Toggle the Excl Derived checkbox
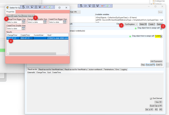This screenshot has height=115, width=169. click(151, 99)
